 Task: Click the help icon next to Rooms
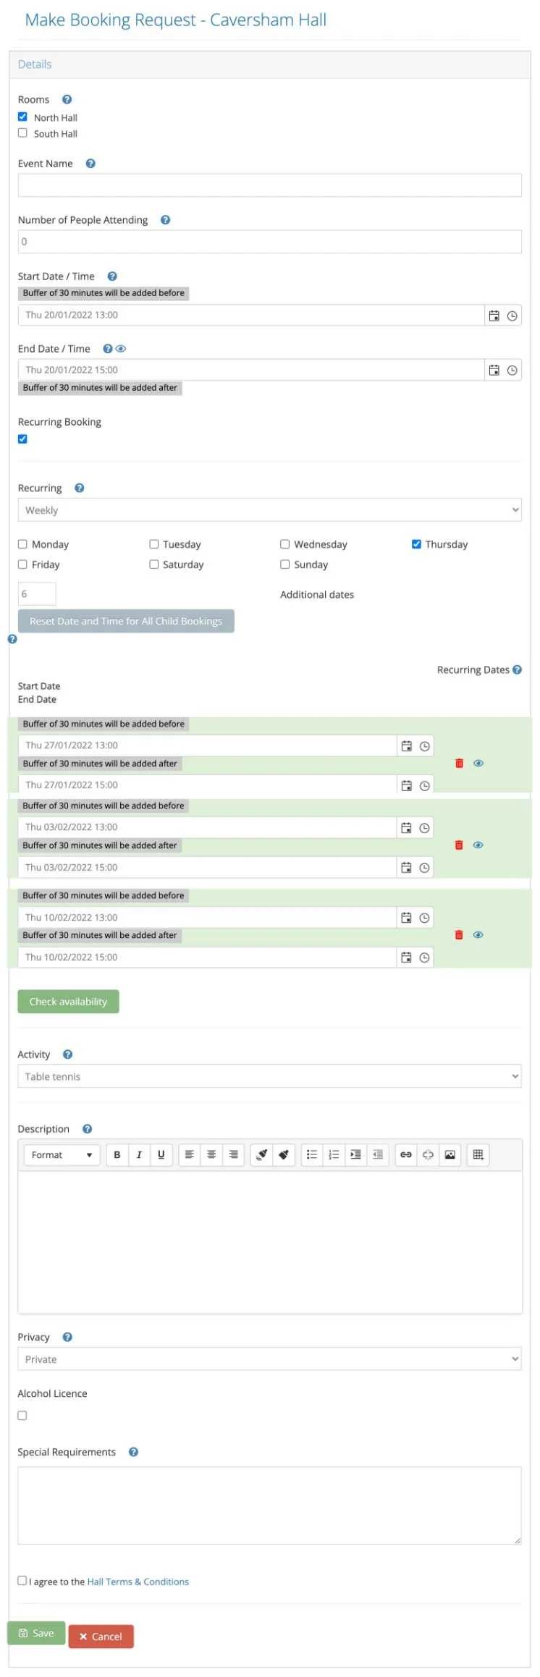(67, 100)
